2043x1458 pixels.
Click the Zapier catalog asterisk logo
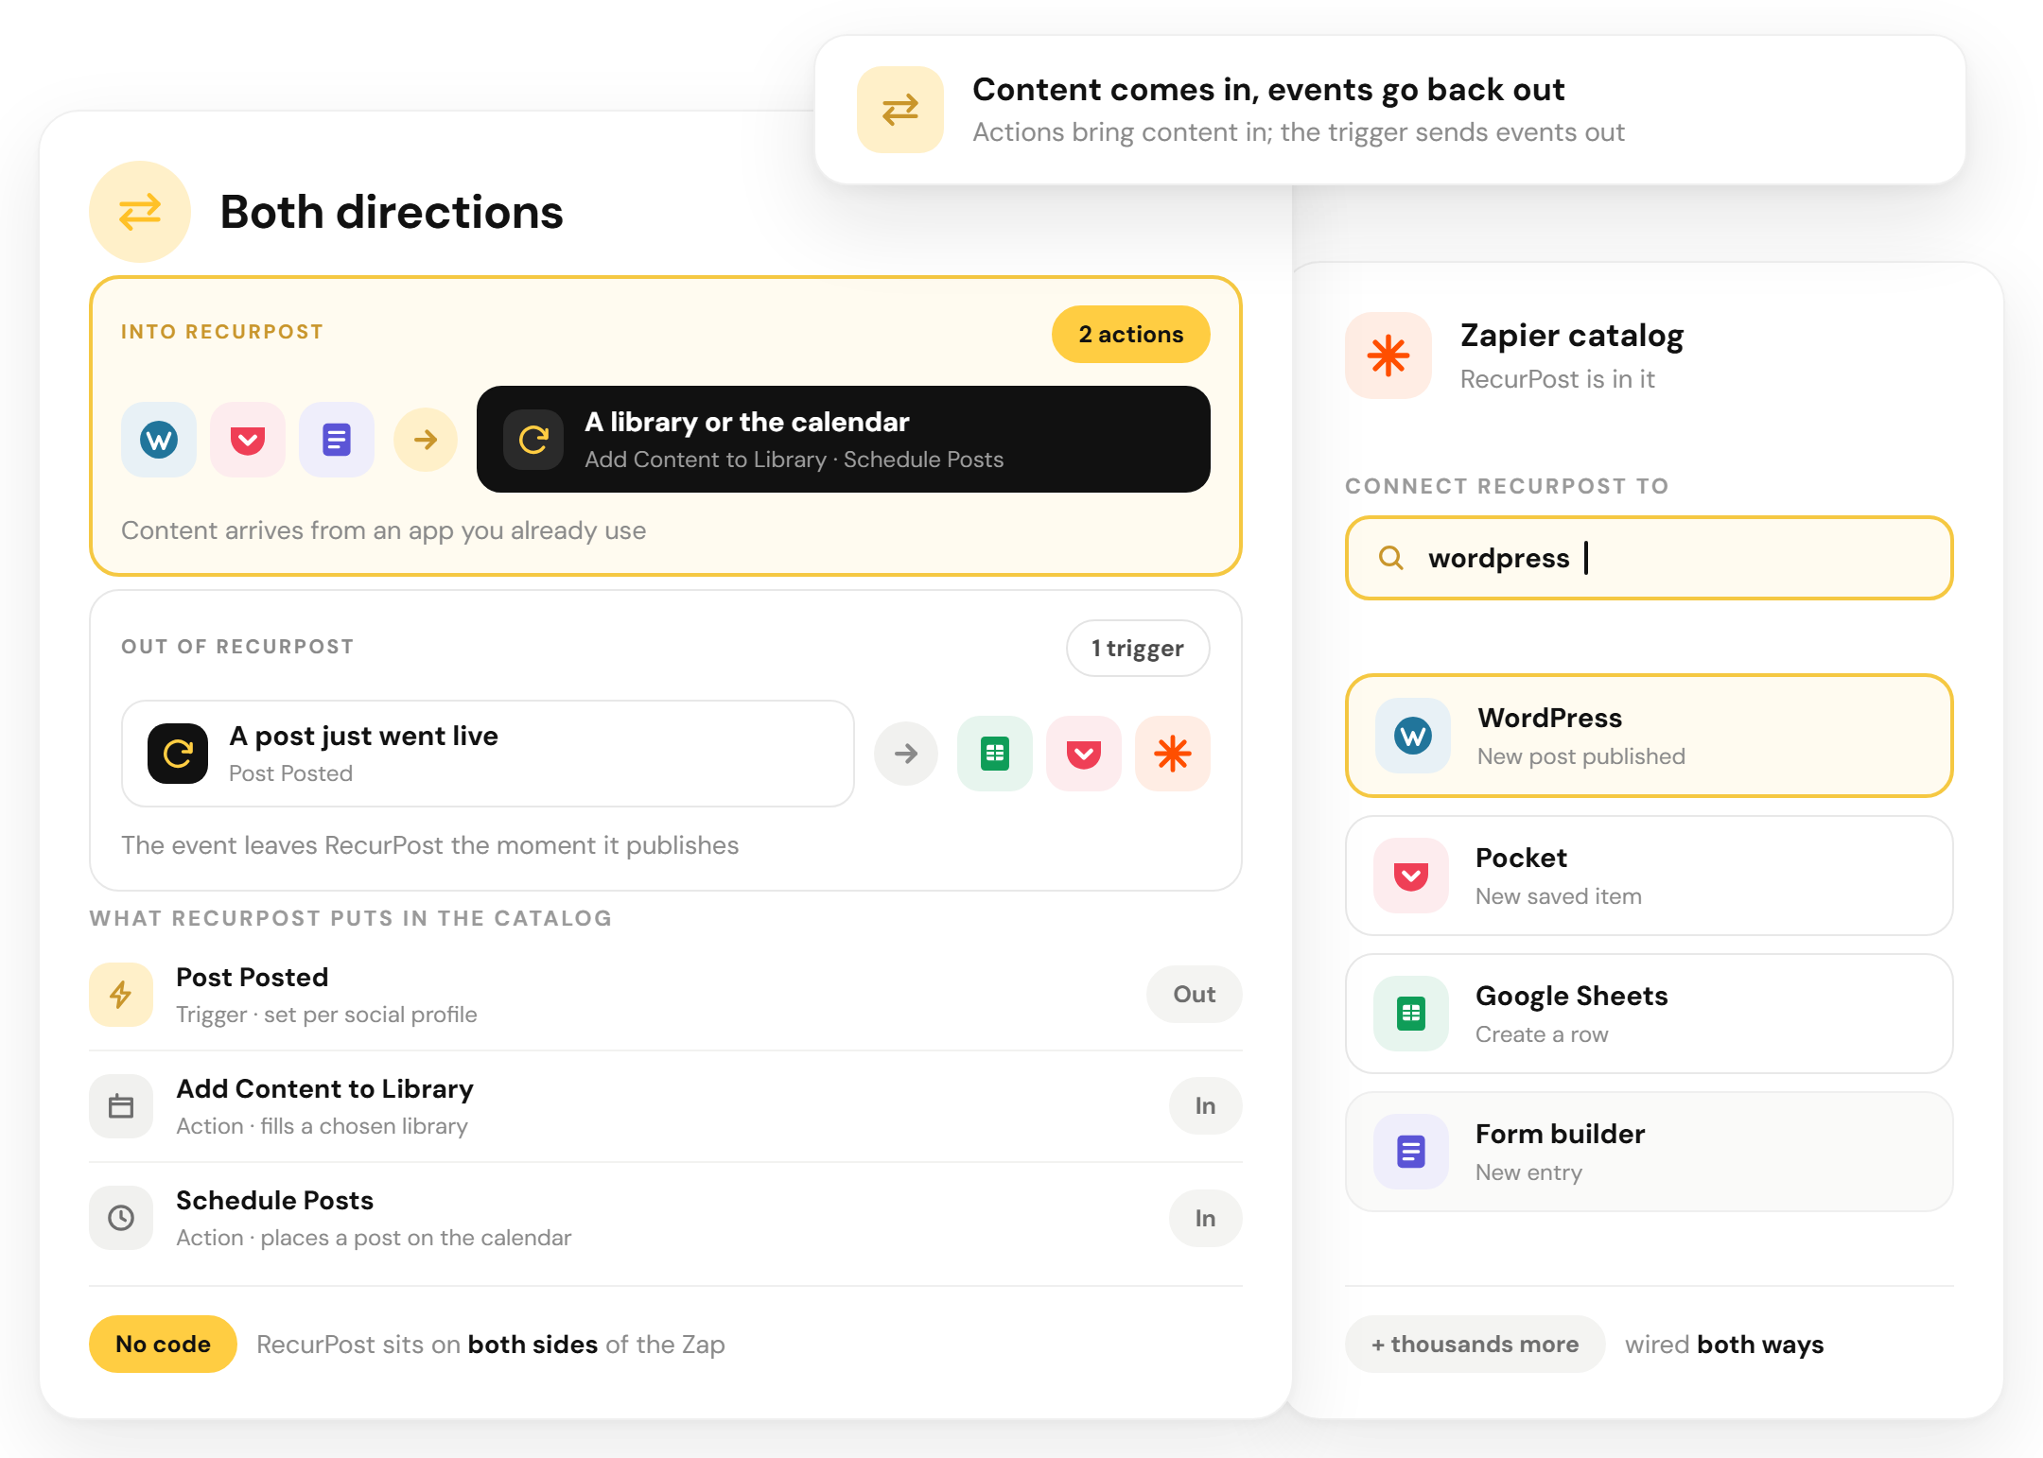pyautogui.click(x=1388, y=356)
